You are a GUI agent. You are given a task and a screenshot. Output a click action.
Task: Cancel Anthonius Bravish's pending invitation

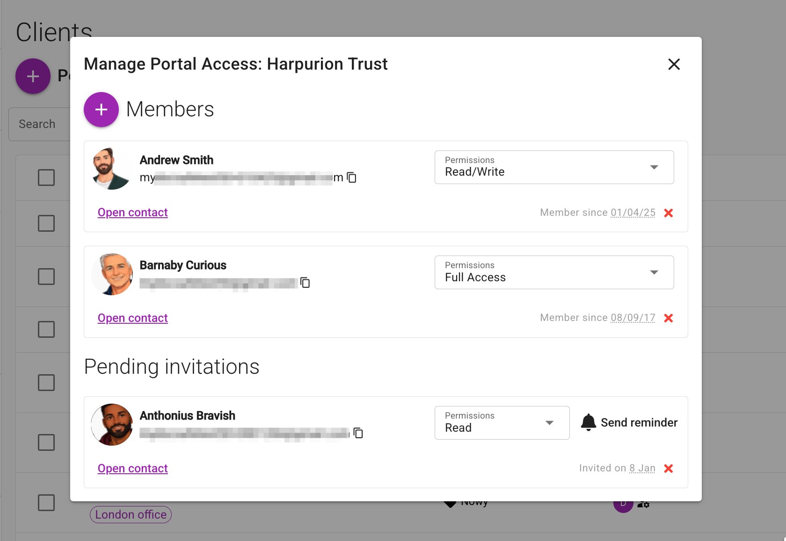(669, 468)
